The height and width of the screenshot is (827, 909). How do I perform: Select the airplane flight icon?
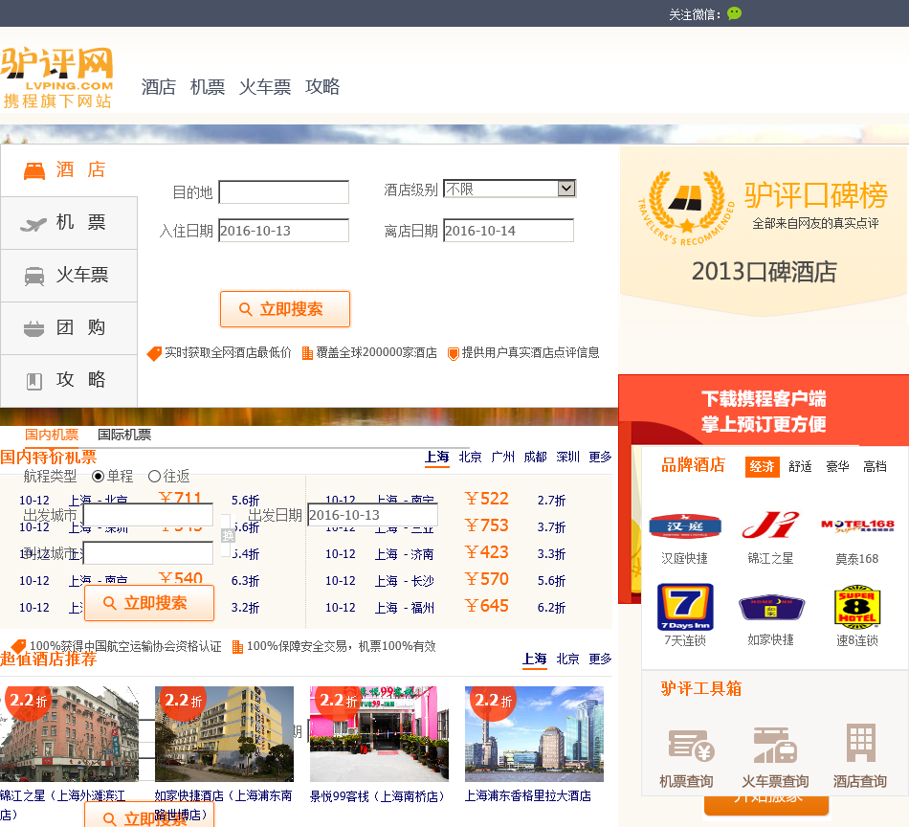coord(33,224)
